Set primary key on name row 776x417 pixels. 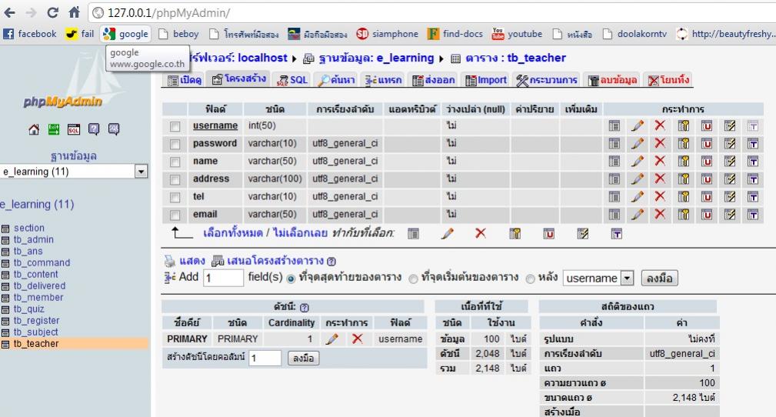pos(684,162)
